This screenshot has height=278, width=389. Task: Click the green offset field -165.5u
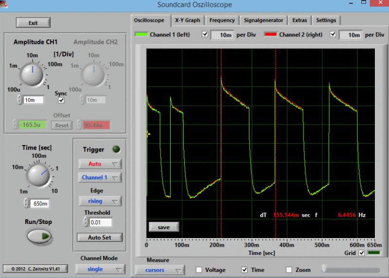(x=32, y=125)
